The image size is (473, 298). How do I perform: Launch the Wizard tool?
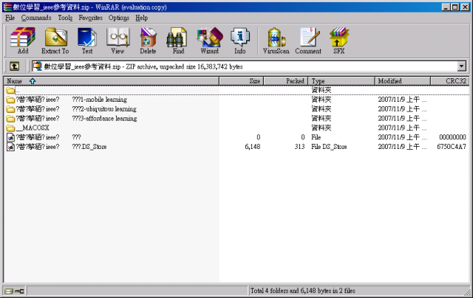(210, 41)
